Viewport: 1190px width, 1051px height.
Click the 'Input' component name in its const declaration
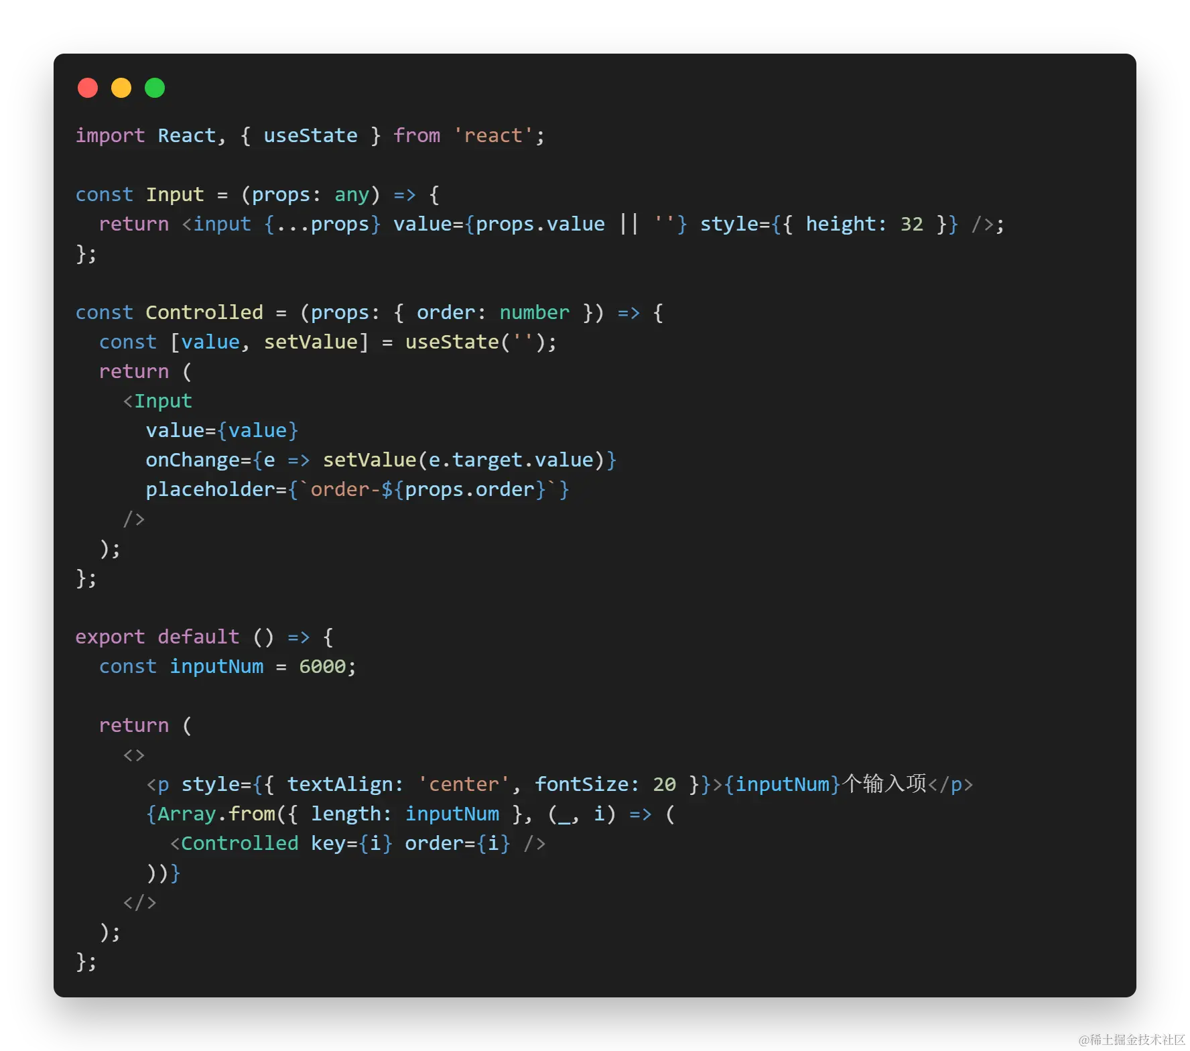click(175, 194)
